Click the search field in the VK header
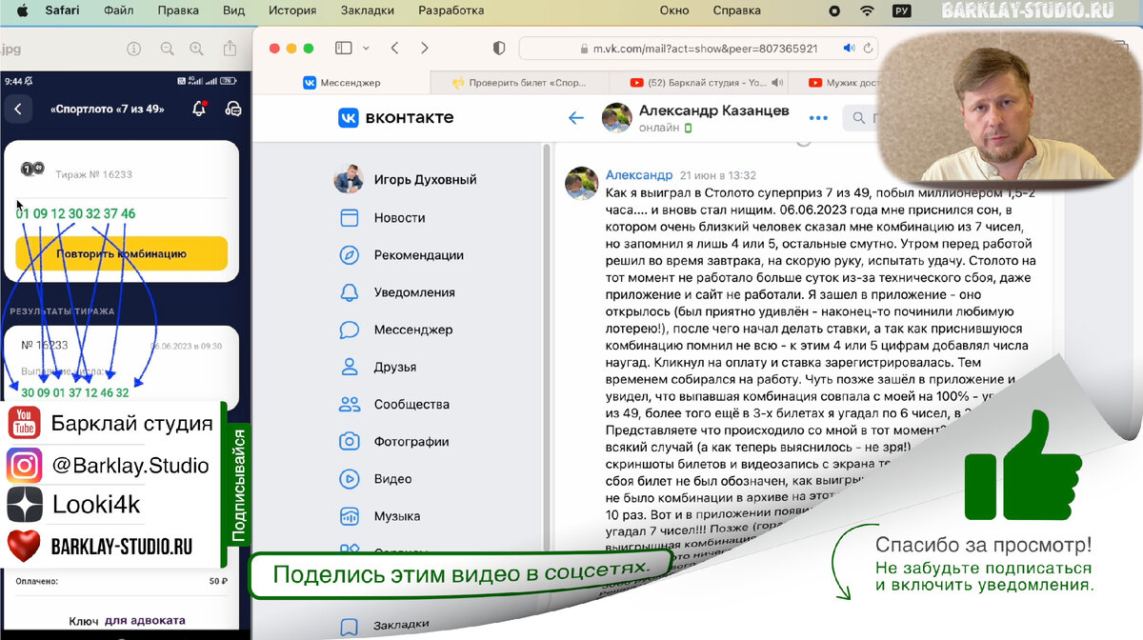This screenshot has width=1143, height=640. point(862,118)
